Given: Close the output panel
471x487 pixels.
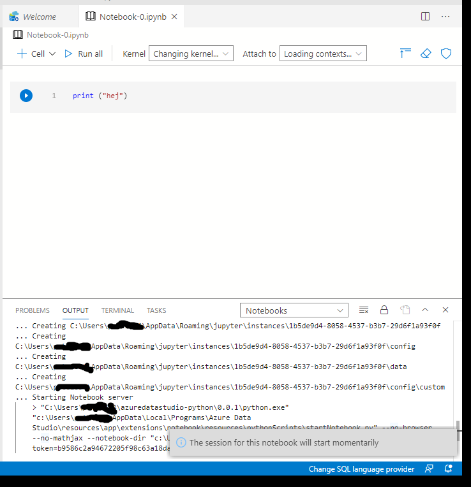Looking at the screenshot, I should click(x=445, y=310).
